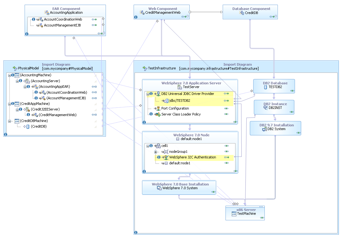Select the jdbc/TESTDB2 datasource icon
342x239 pixels.
coord(166,101)
